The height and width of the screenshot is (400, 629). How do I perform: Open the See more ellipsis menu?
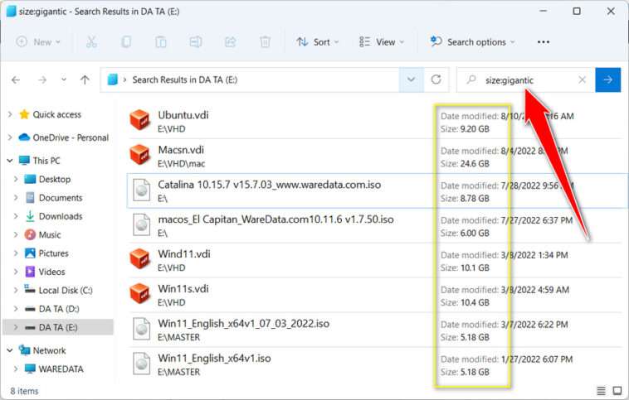tap(544, 42)
